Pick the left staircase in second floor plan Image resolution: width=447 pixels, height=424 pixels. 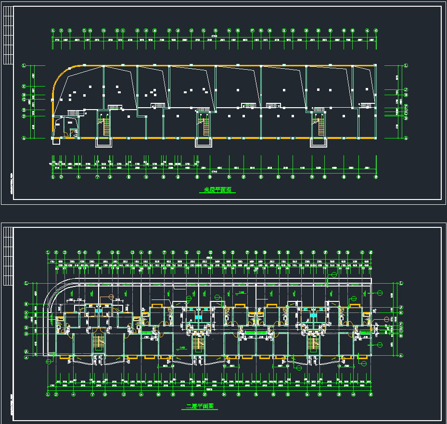click(x=98, y=343)
